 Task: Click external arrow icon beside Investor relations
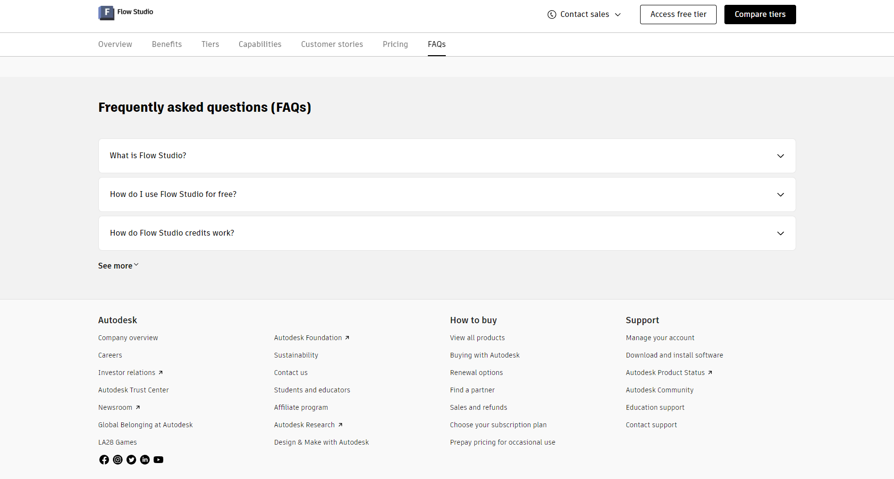click(x=160, y=373)
